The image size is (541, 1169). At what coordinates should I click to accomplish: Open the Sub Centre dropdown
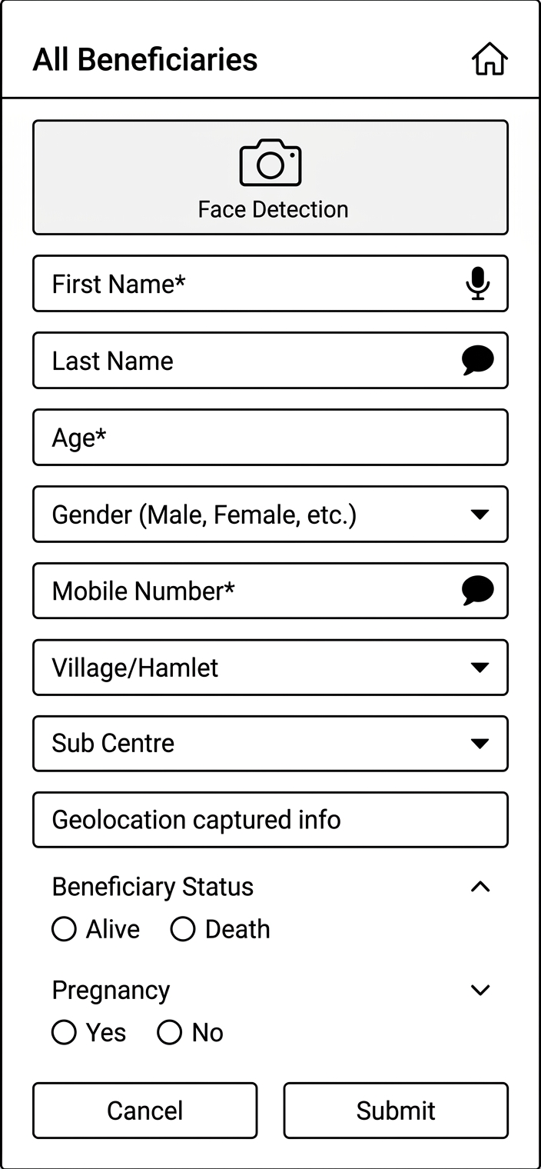pos(480,744)
